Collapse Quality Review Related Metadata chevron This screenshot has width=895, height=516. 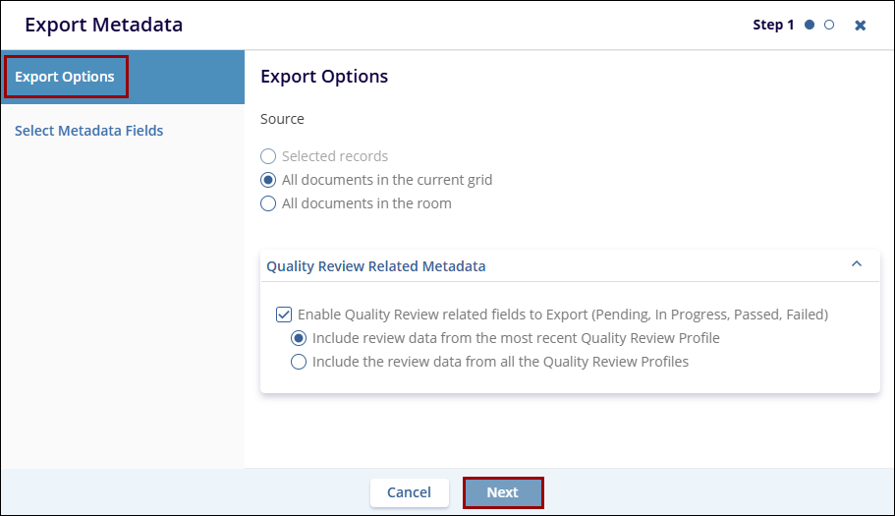(x=856, y=264)
